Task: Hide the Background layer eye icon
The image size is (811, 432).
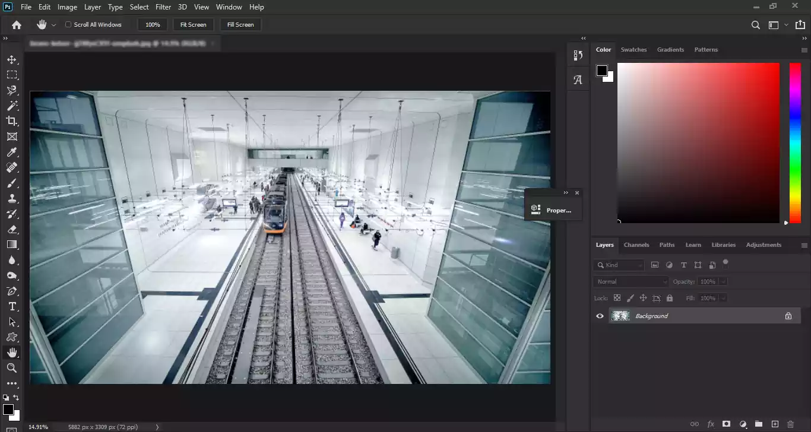Action: click(600, 316)
